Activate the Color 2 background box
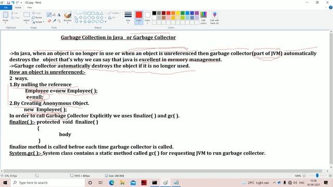Image resolution: width=333 pixels, height=187 pixels. pyautogui.click(x=147, y=17)
